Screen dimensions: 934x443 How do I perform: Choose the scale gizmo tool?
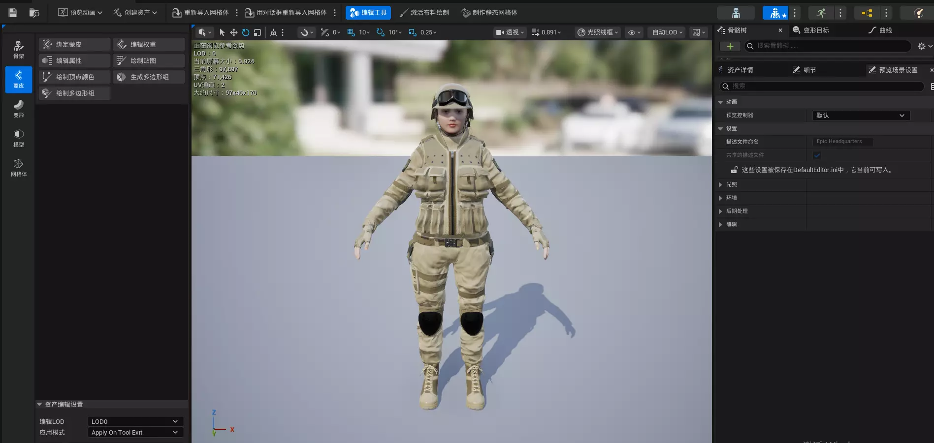point(258,32)
